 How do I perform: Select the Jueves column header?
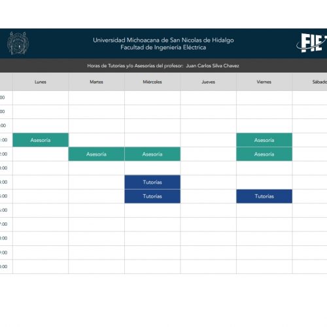[209, 82]
